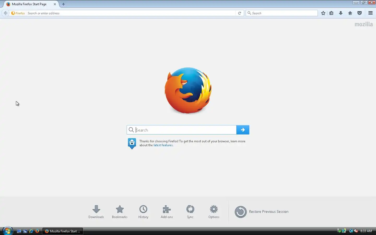This screenshot has width=376, height=235.
Task: Open the toolbar Downloads arrow
Action: point(341,13)
